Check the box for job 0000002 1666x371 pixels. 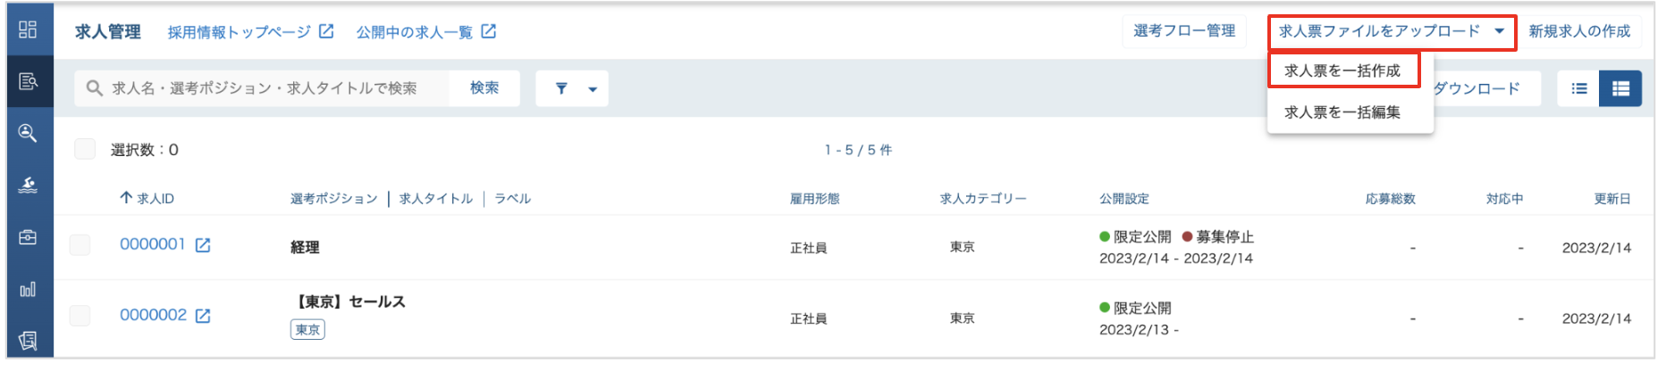tap(80, 315)
